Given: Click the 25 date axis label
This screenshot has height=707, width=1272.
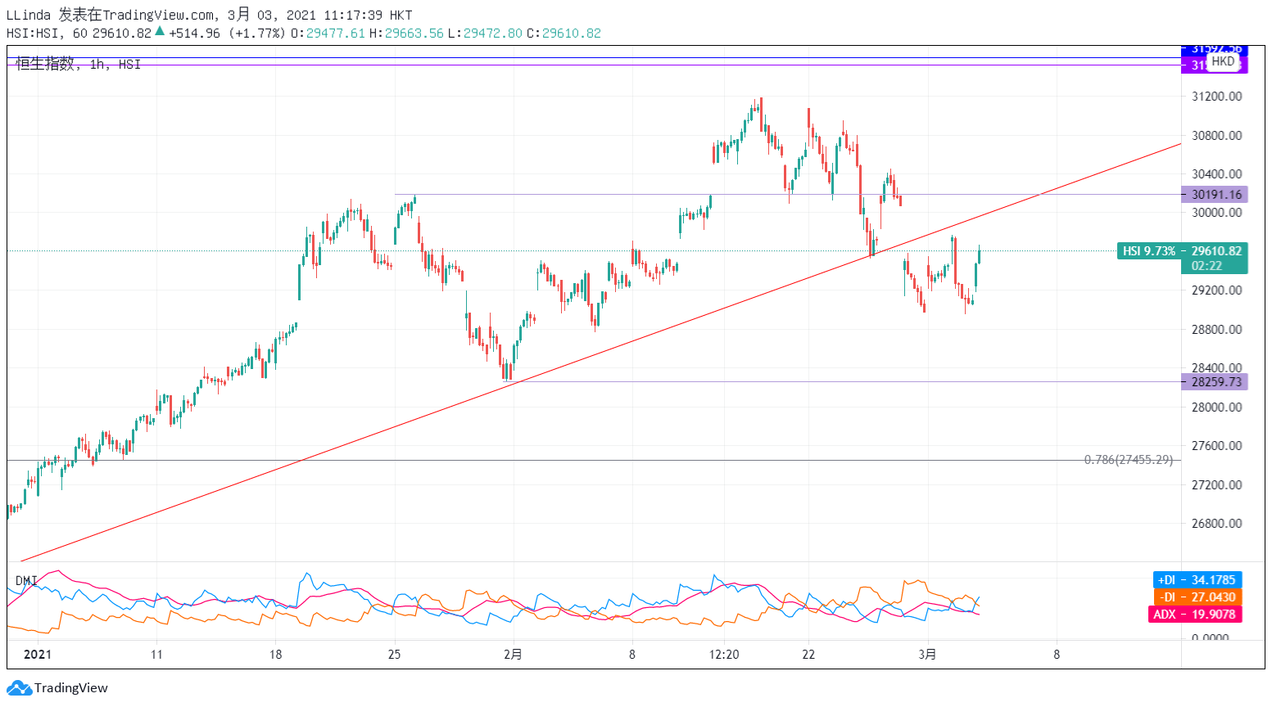Looking at the screenshot, I should [395, 655].
